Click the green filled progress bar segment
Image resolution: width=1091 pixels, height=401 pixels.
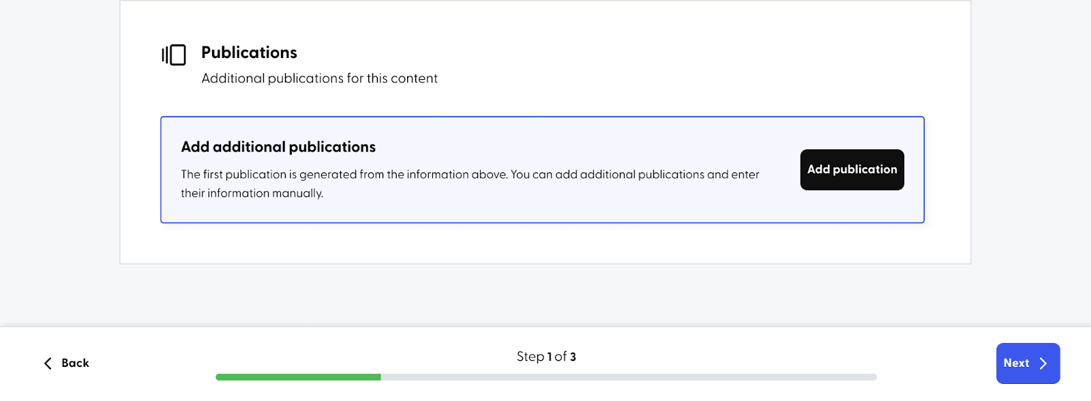tap(298, 377)
